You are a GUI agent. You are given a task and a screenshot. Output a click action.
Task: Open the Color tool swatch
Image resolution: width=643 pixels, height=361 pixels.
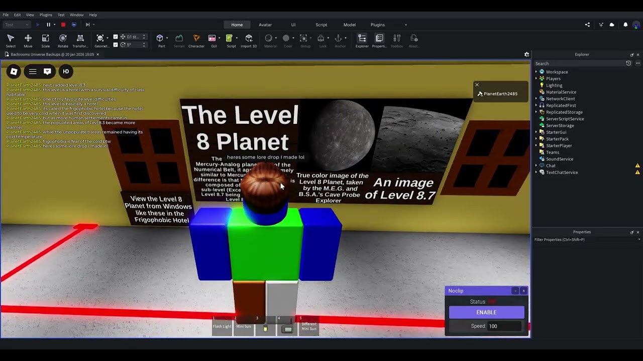pos(286,38)
